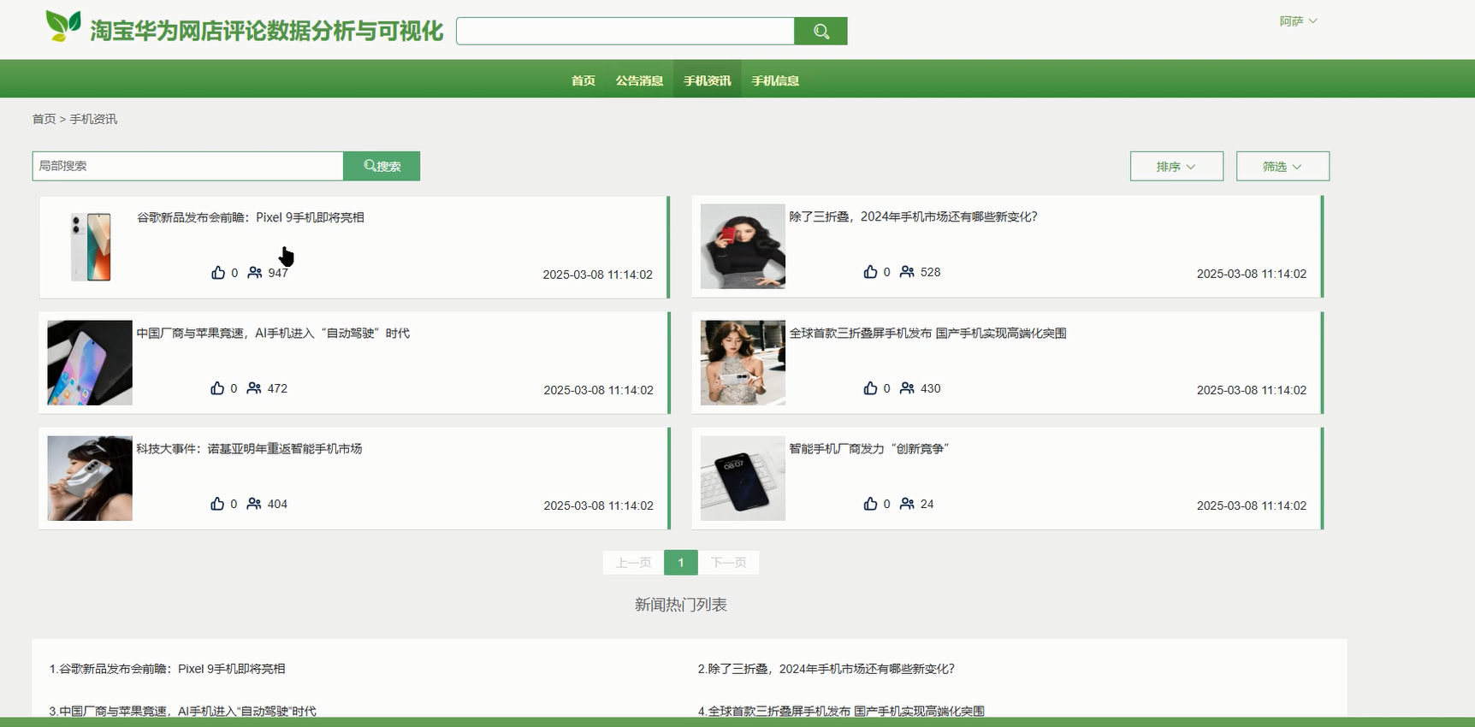Click the viewers icon on 科技大事件 card
Viewport: 1475px width, 727px height.
(x=254, y=504)
